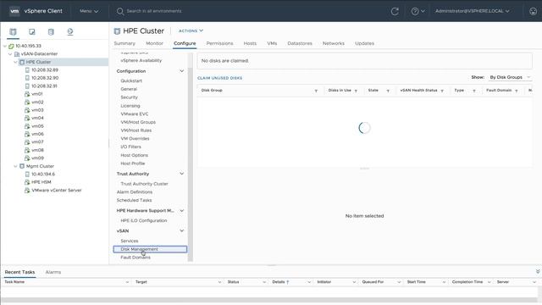Open vSphere Availability settings
542x305 pixels.
pyautogui.click(x=141, y=60)
